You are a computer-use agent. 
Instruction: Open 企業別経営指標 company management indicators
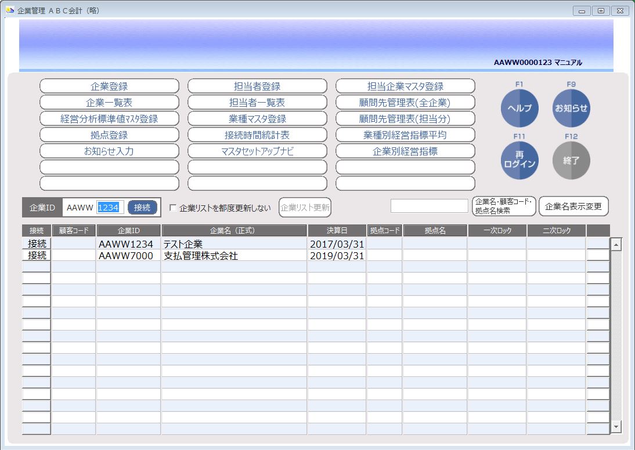[405, 151]
